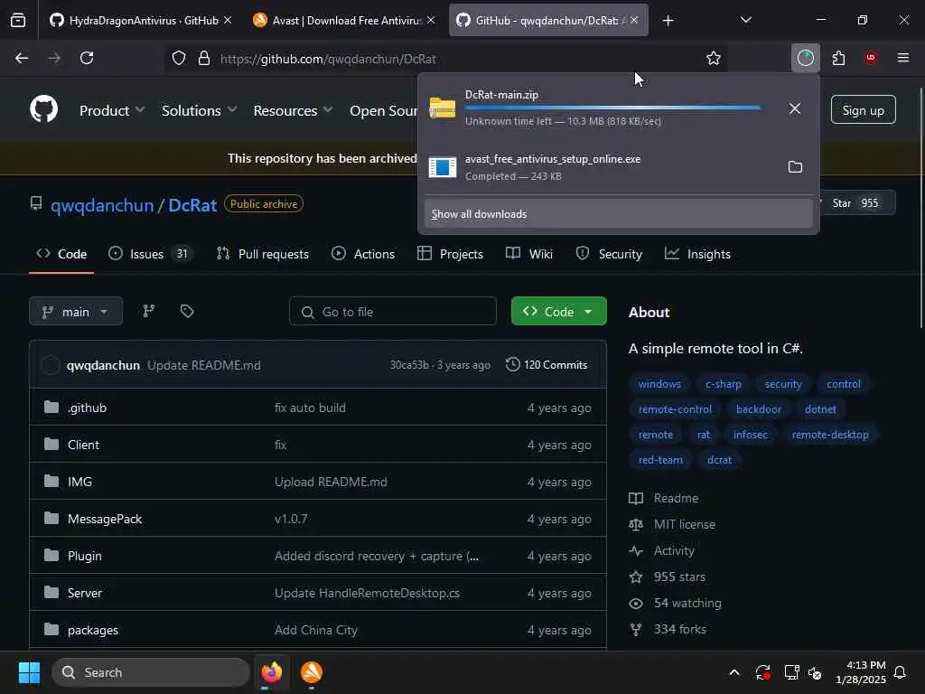Switch to the Issues tab
This screenshot has height=694, width=925.
pos(151,254)
